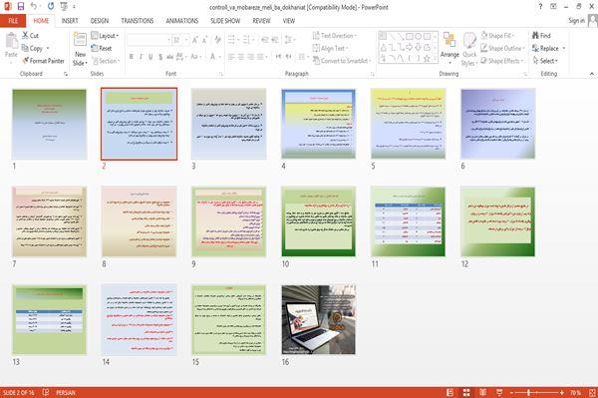Image resolution: width=598 pixels, height=398 pixels.
Task: Toggle Italic formatting
Action: pyautogui.click(x=141, y=57)
